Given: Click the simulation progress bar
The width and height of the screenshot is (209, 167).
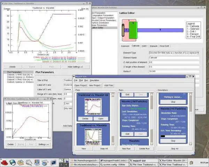Looking at the screenshot, I should click(173, 137).
